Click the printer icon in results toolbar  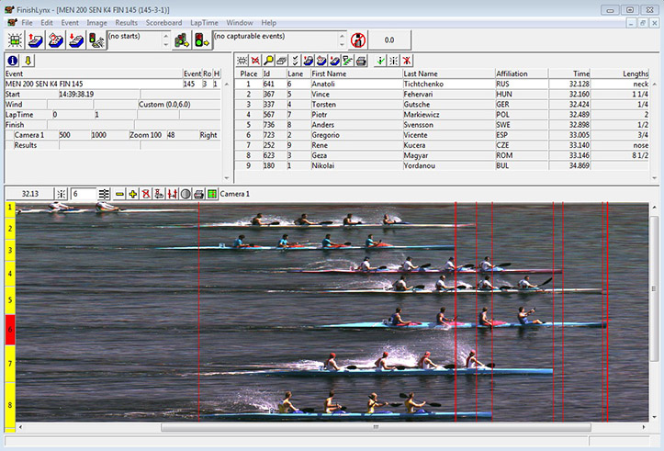(361, 61)
